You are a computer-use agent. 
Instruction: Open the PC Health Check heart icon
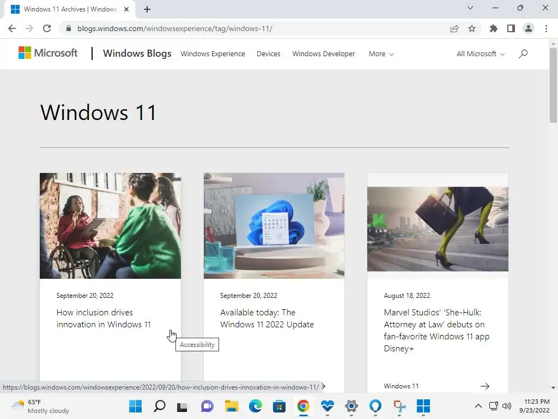327,406
